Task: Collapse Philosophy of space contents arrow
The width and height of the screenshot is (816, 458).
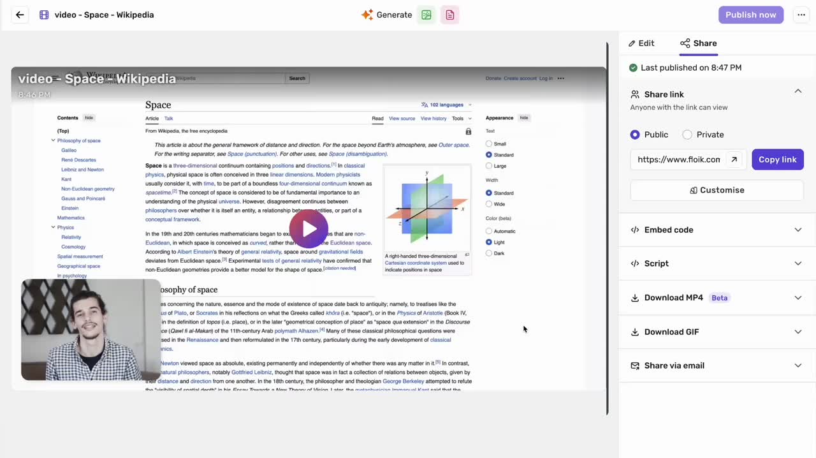Action: coord(53,140)
